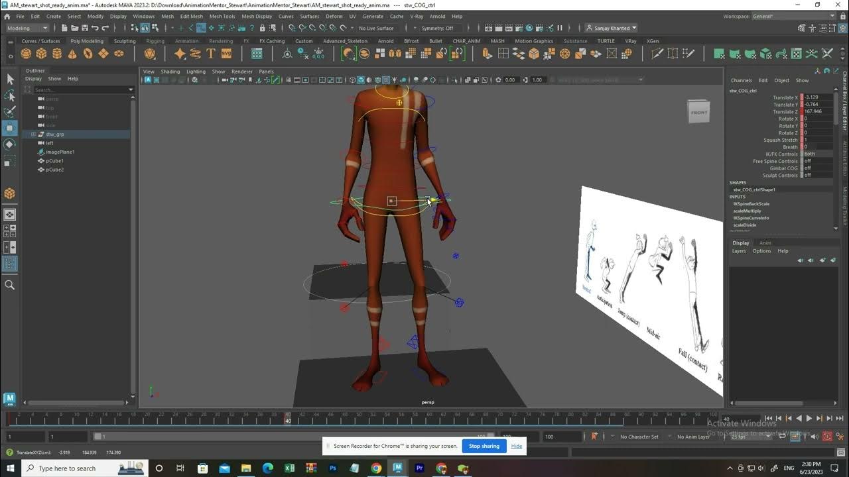Activate the Scale tool in toolbox
This screenshot has width=849, height=477.
coord(10,161)
